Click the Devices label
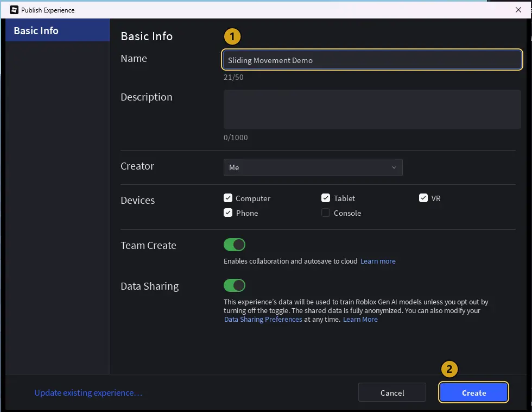 click(x=138, y=201)
